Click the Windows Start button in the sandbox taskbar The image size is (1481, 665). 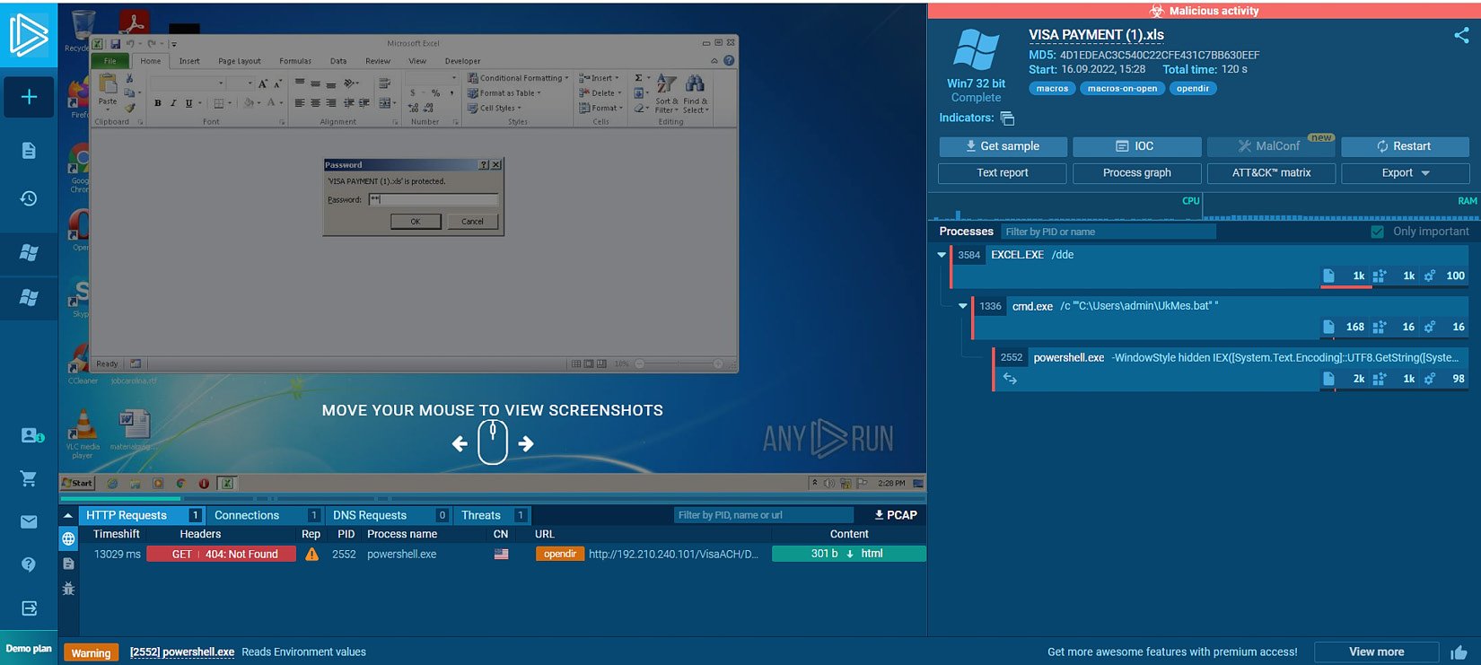pos(77,484)
